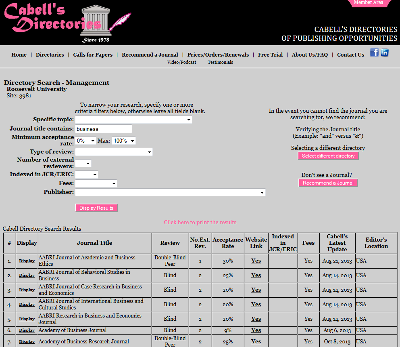Screen dimensions: 400x347
Task: Open Calls for Papers
Action: [x=93, y=55]
